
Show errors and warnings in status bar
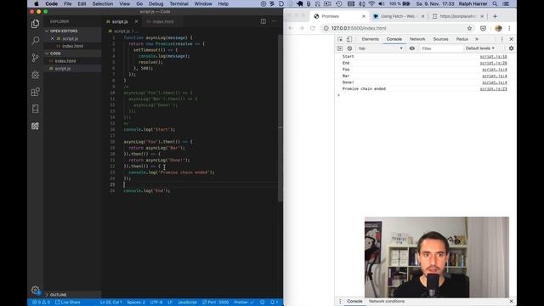click(41, 303)
